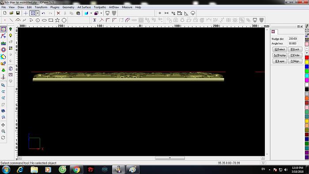Select the straight Line drawing tool

(x=11, y=20)
